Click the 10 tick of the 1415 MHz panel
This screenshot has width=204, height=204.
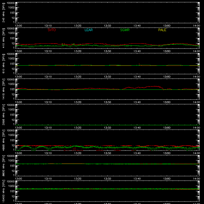click(13, 94)
